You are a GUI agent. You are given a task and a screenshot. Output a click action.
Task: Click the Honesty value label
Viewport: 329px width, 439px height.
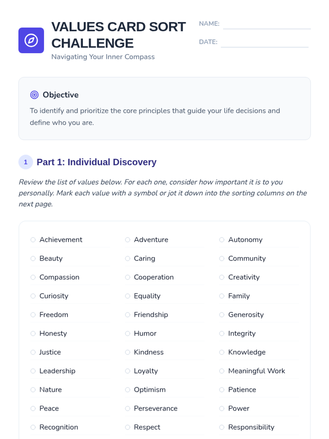(53, 334)
